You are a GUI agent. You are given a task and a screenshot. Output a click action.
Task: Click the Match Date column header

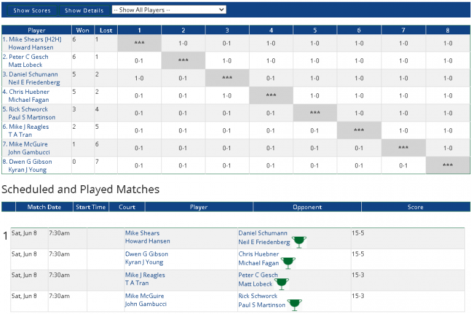[x=44, y=207]
